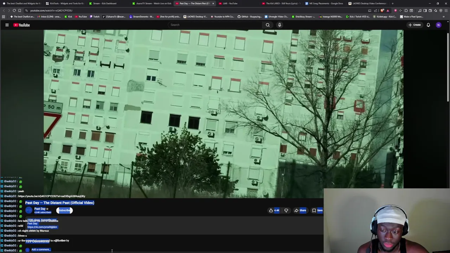The image size is (450, 253).
Task: Open the Create button
Action: click(x=414, y=25)
